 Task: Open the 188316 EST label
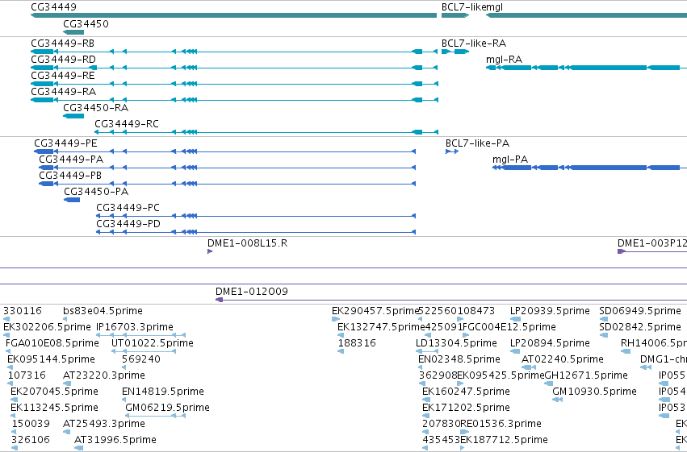tap(357, 343)
